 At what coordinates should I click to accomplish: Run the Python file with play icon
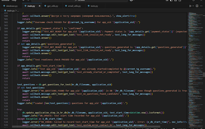pyautogui.click(x=190, y=6)
